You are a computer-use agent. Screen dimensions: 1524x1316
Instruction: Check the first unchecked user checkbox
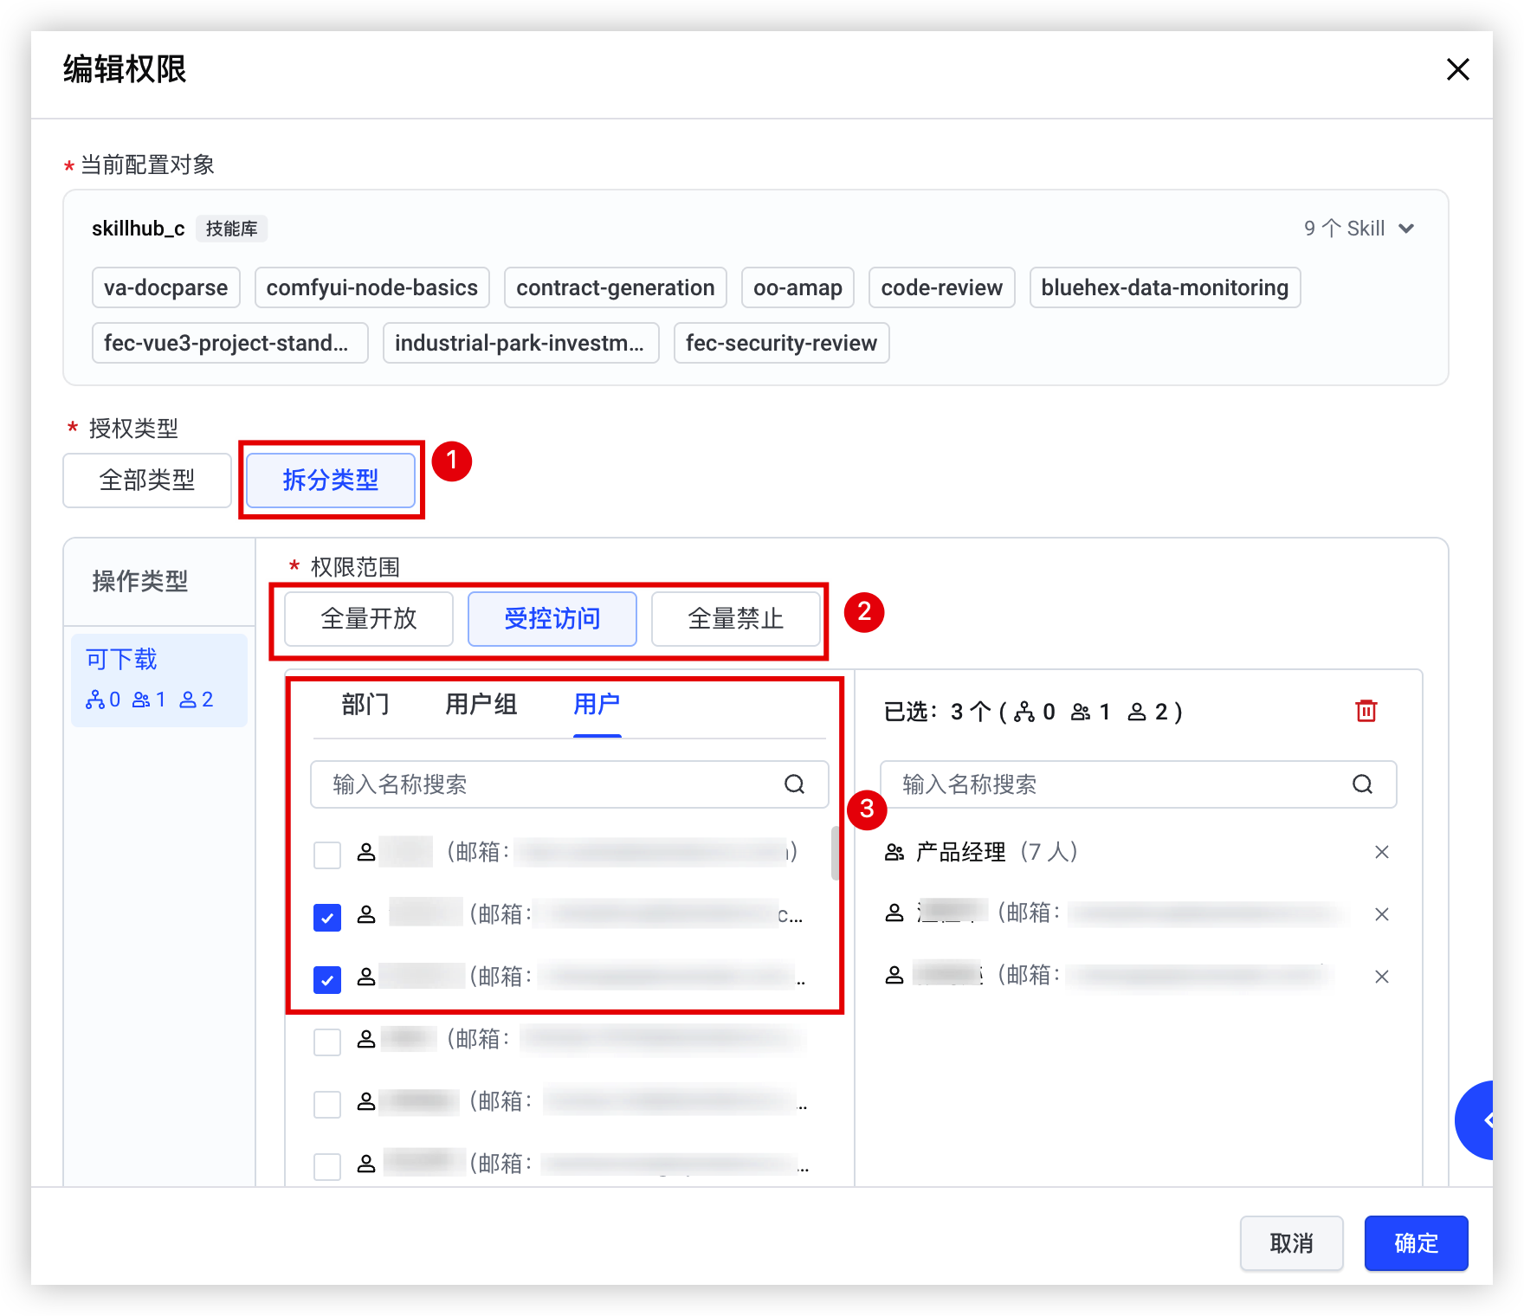tap(327, 855)
